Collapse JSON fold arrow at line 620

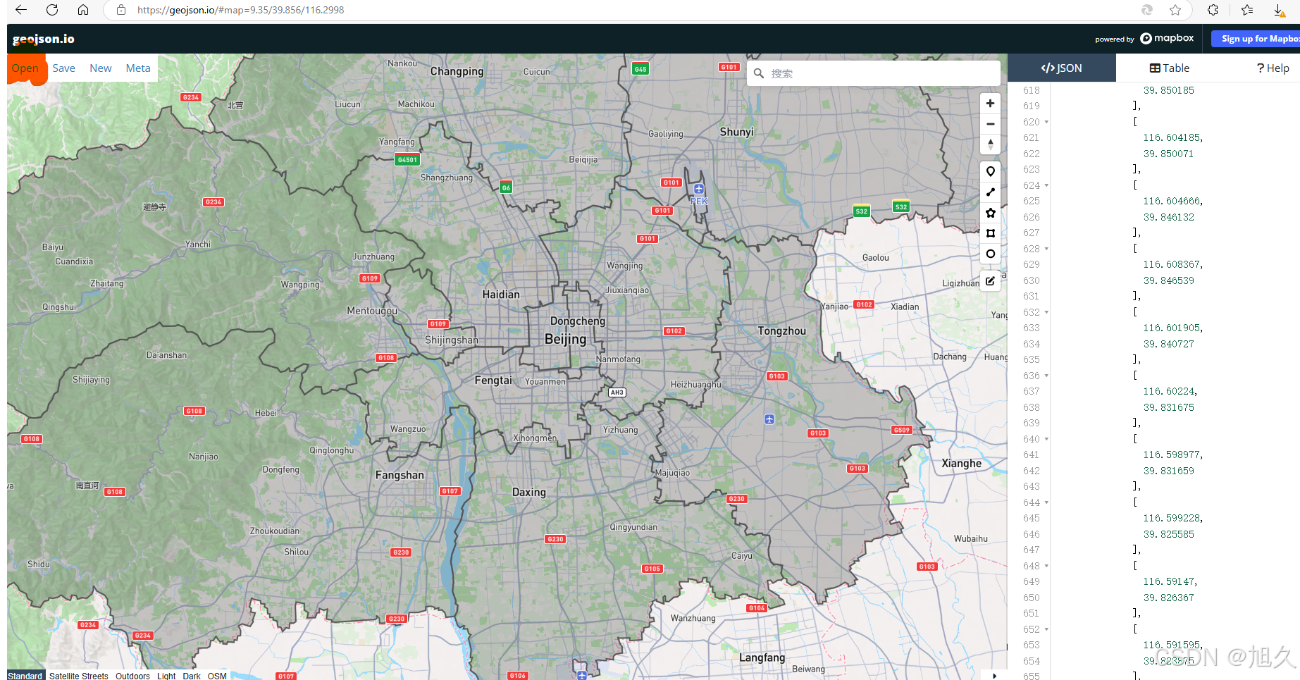point(1046,122)
